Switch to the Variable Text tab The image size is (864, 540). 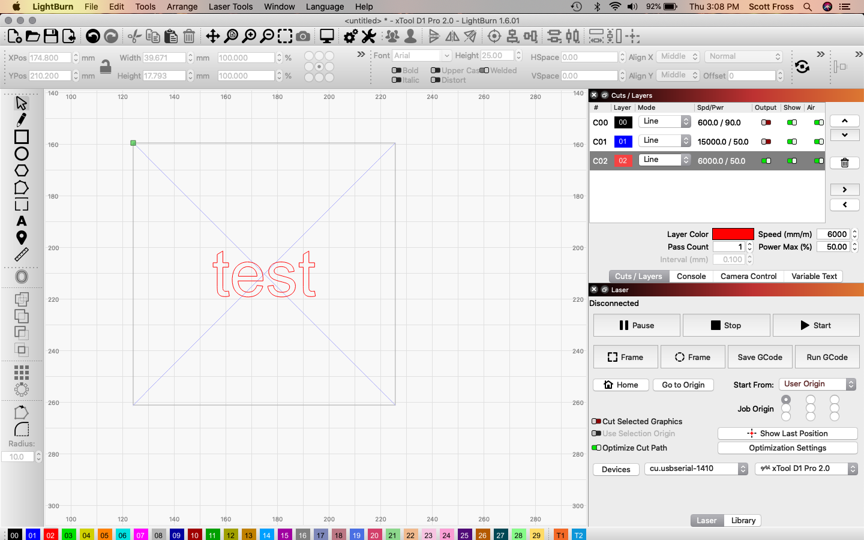(x=814, y=276)
